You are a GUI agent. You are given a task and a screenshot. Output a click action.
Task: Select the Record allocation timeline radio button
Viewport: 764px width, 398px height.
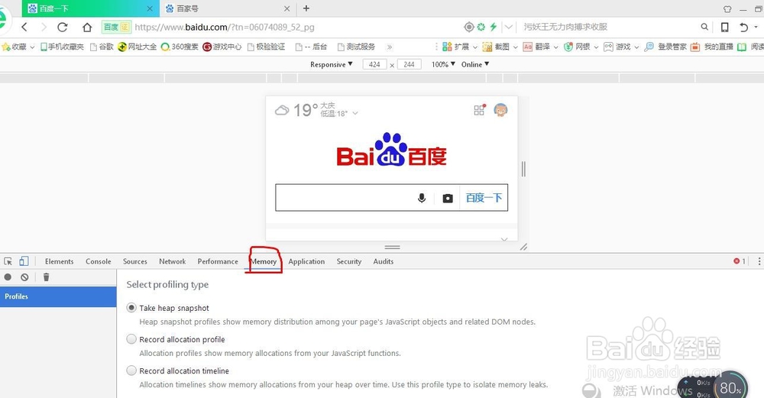(131, 370)
